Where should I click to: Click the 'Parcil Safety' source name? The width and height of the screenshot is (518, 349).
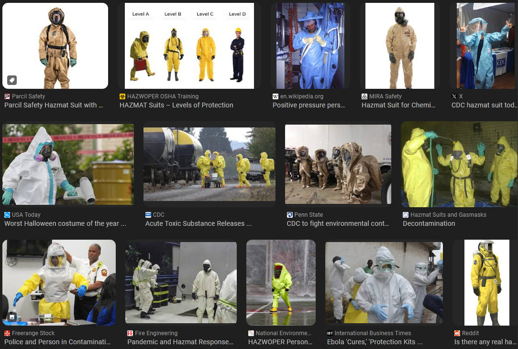pyautogui.click(x=28, y=96)
